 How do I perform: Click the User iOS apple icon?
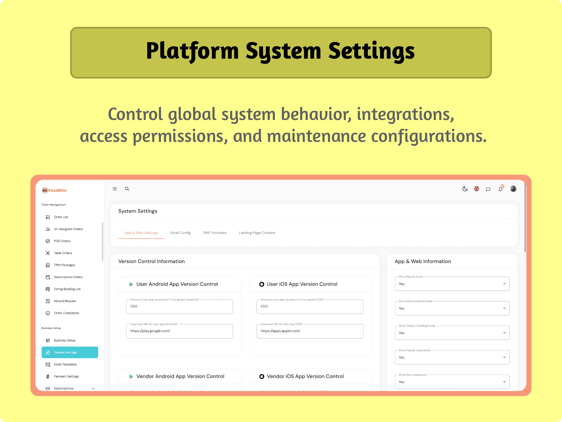[x=262, y=284]
